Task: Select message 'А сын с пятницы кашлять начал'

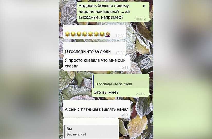Action: point(97,109)
